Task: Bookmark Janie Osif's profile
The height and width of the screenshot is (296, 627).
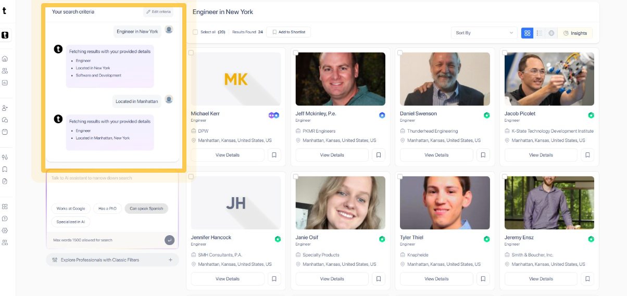Action: (x=379, y=279)
